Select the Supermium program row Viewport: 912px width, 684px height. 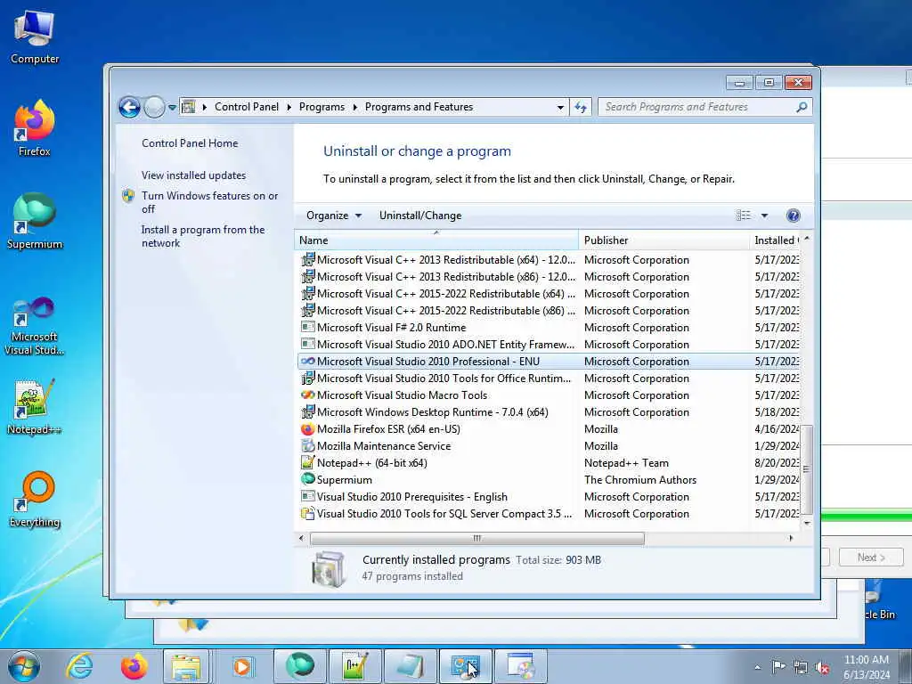(x=548, y=480)
